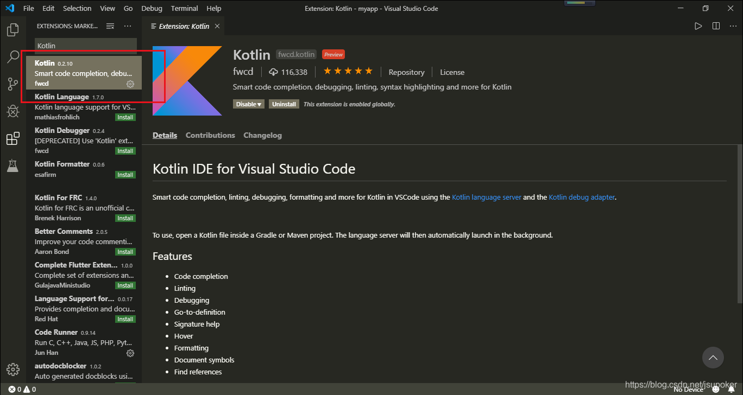Open the Search view in activity bar
743x395 pixels.
click(12, 57)
